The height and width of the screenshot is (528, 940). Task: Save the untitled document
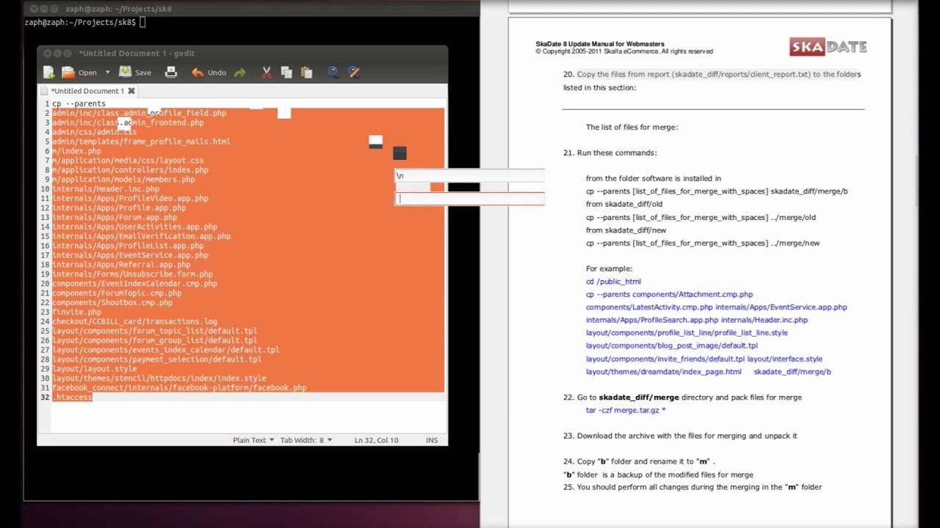pyautogui.click(x=135, y=72)
